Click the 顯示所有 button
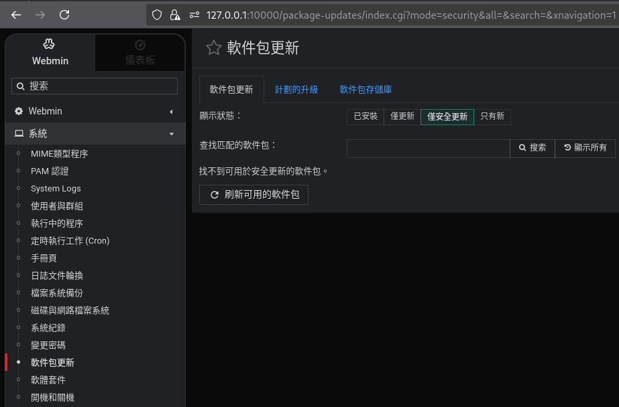619x407 pixels. (585, 148)
